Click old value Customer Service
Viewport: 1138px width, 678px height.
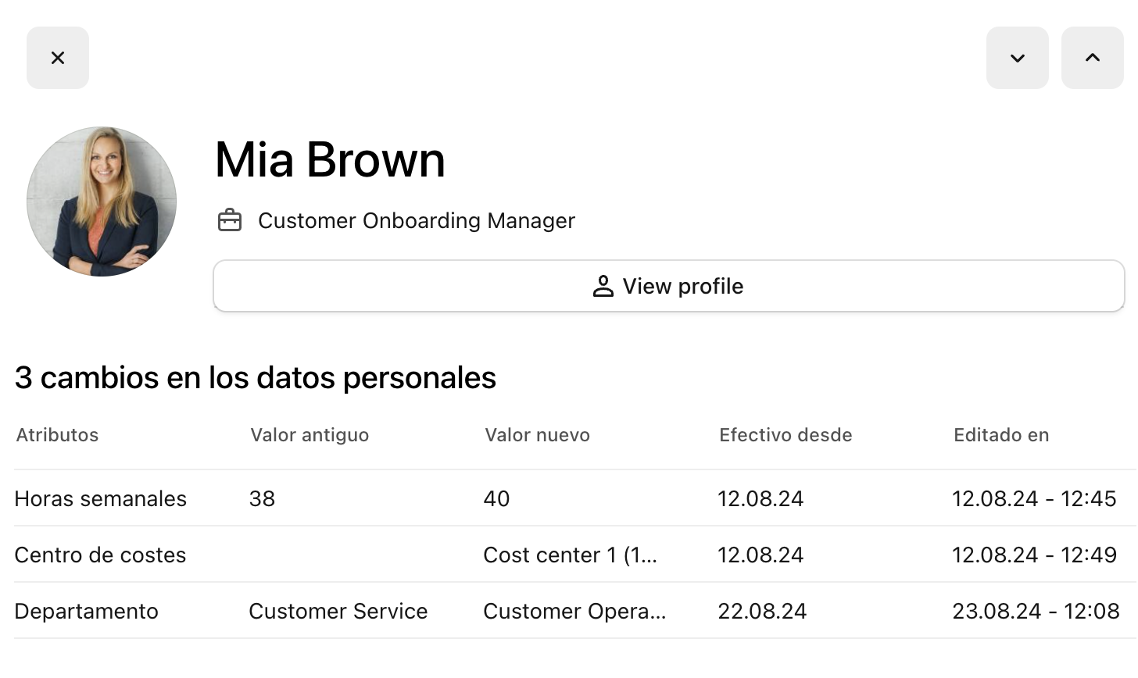point(338,611)
